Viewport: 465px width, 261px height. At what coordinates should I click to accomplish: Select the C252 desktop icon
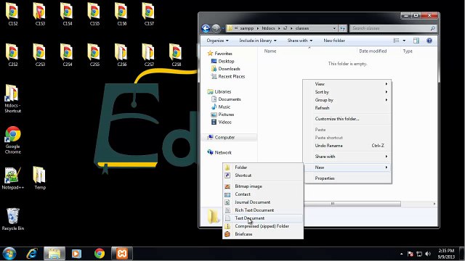12,54
